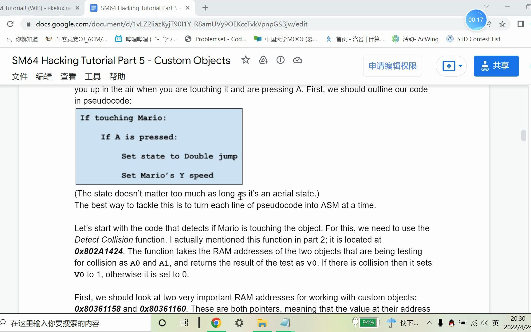Image resolution: width=531 pixels, height=332 pixels.
Task: Click the present to meeting icon
Action: click(x=449, y=66)
